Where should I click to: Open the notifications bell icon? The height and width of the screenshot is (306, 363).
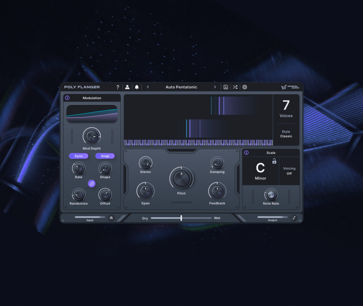point(137,87)
